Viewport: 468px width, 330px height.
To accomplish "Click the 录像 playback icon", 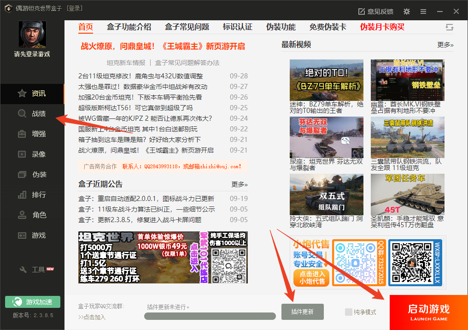I will point(22,154).
